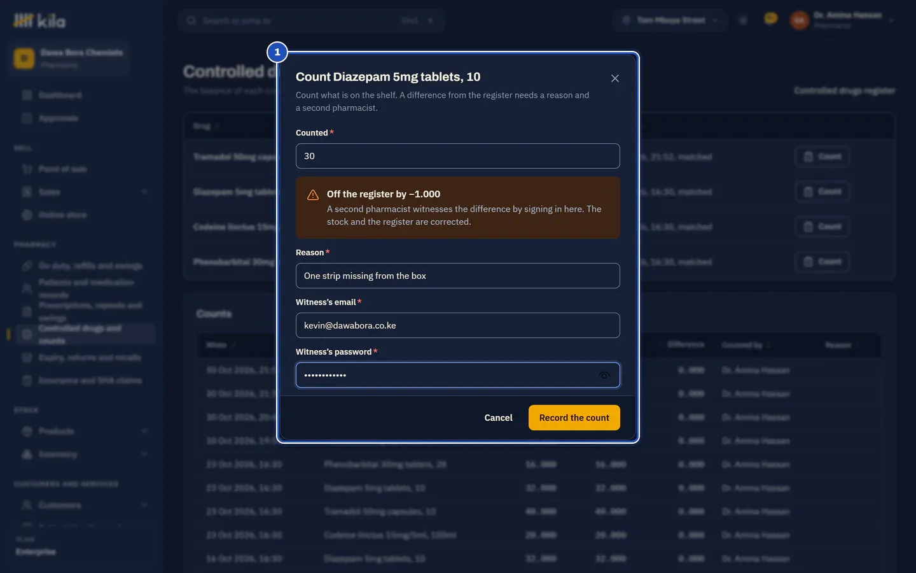
Task: Focus the Witness's email field
Action: 458,325
